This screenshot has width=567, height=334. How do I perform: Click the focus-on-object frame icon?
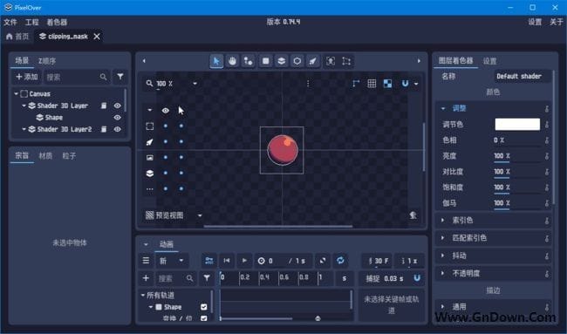coord(331,61)
